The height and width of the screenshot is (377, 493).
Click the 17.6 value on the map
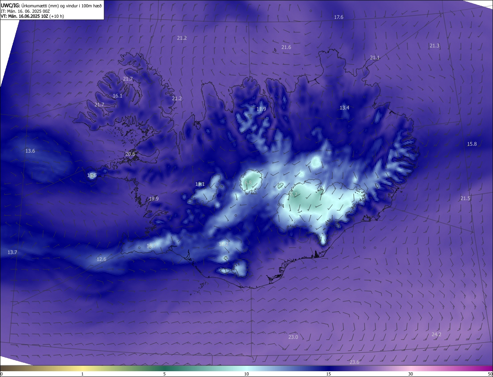click(339, 17)
